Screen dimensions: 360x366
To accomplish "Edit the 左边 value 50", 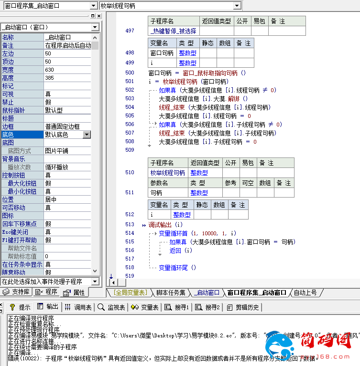I will [x=67, y=53].
